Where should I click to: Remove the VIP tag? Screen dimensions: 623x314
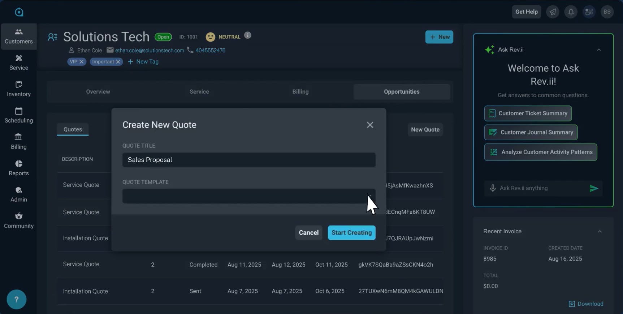coord(82,62)
